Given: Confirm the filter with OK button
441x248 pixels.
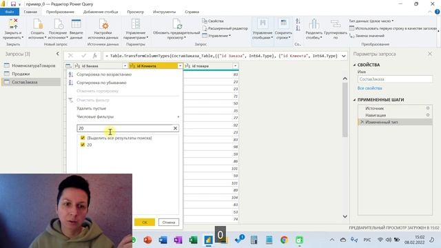Looking at the screenshot, I should click(x=145, y=222).
